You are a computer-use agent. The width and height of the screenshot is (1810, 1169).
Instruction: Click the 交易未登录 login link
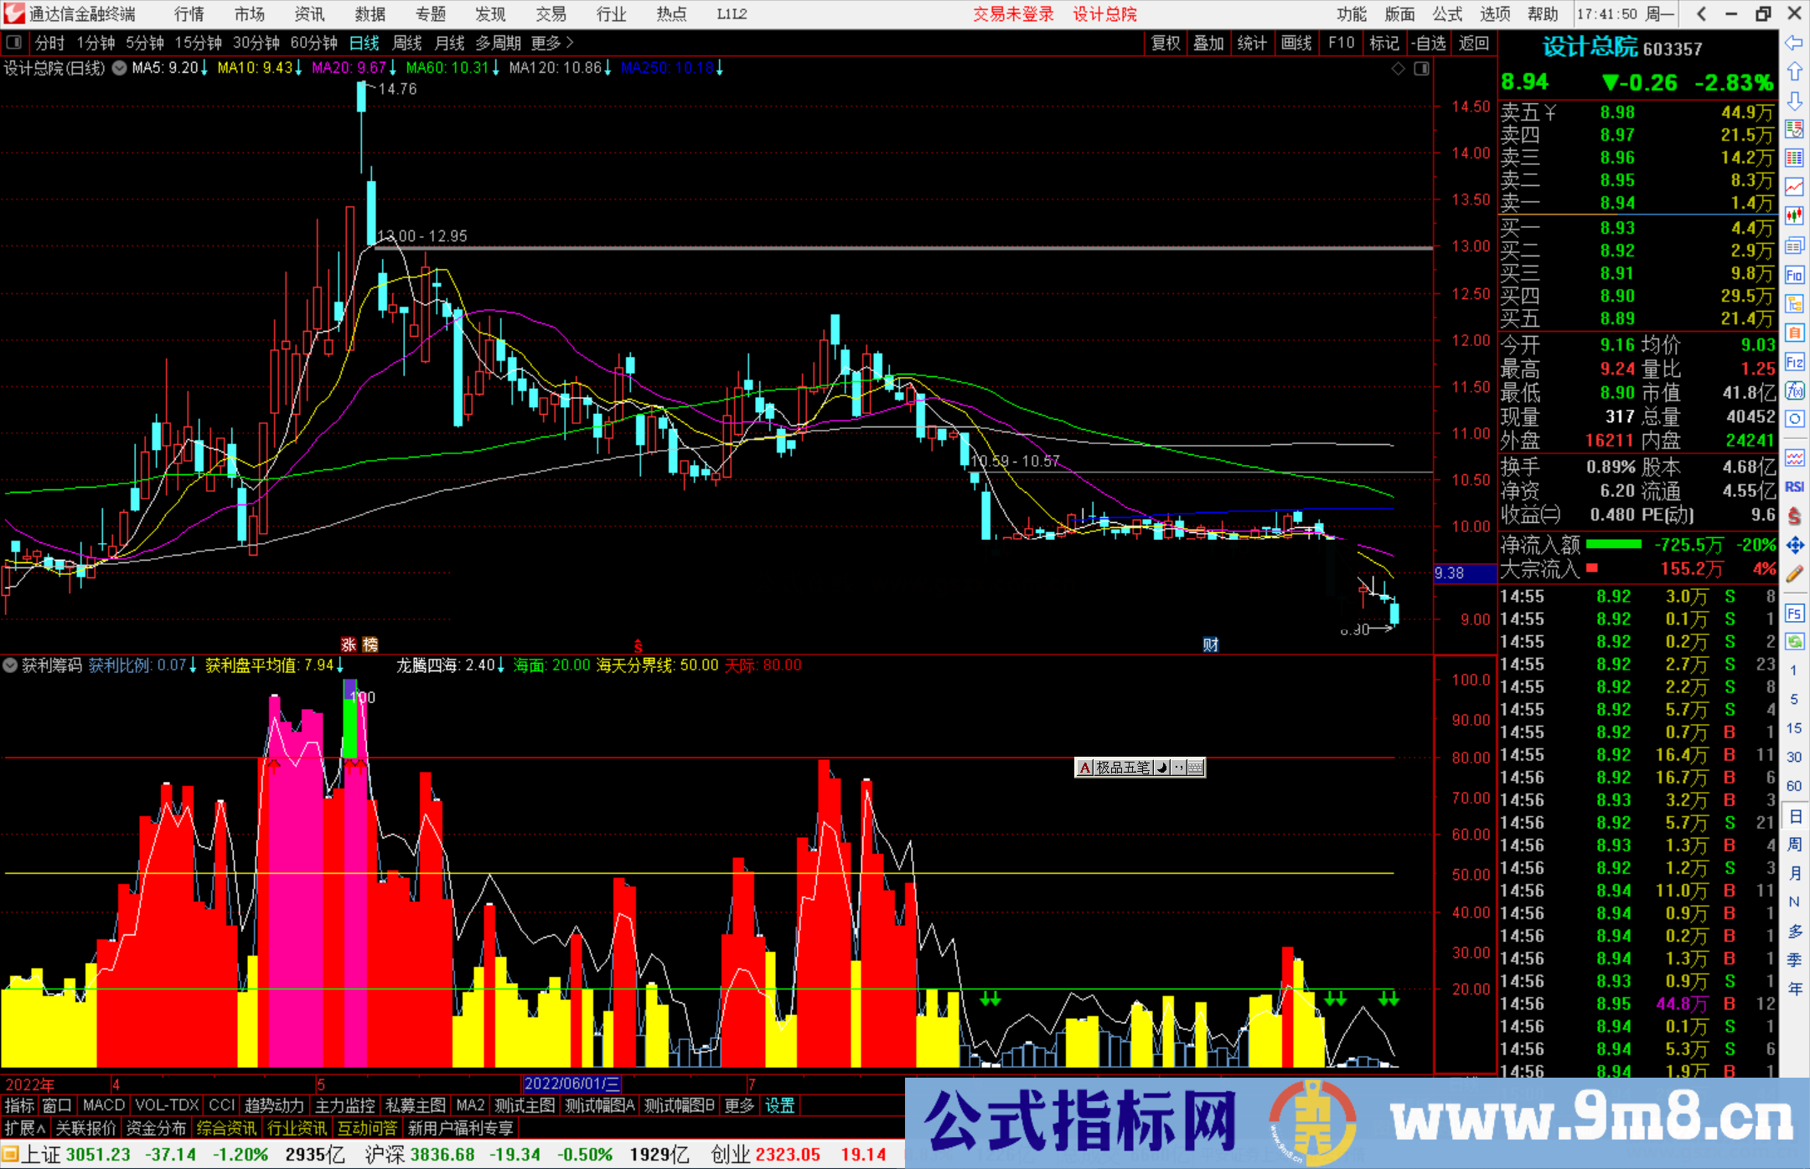[x=1013, y=13]
